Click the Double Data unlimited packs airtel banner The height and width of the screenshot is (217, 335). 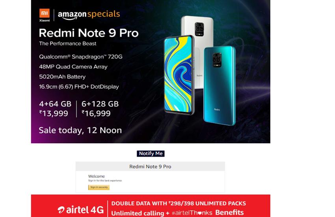(x=151, y=206)
